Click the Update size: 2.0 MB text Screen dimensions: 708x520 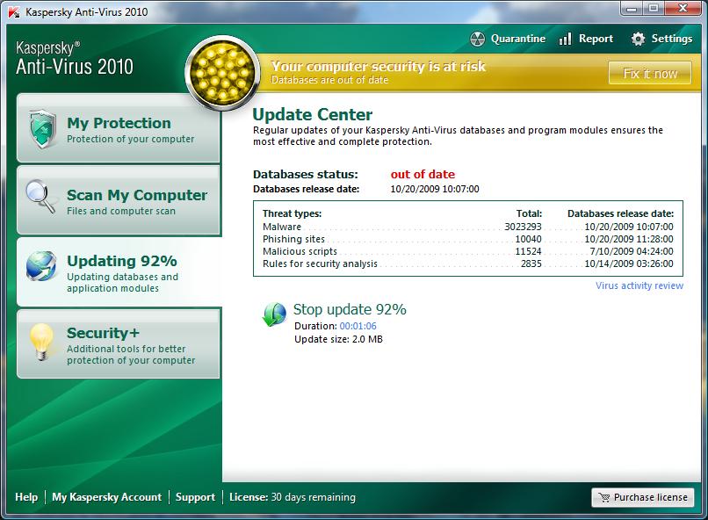tap(338, 339)
